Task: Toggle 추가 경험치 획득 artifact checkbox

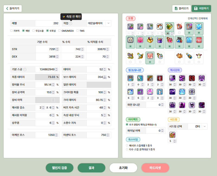Action: coord(127,125)
